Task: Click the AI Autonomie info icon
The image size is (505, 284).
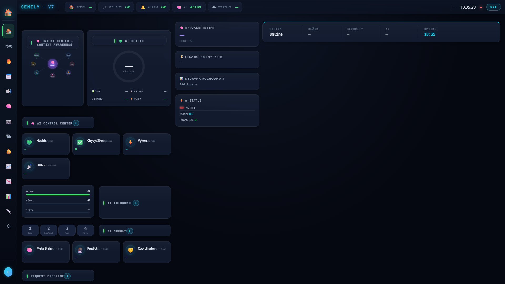Action: [x=136, y=203]
